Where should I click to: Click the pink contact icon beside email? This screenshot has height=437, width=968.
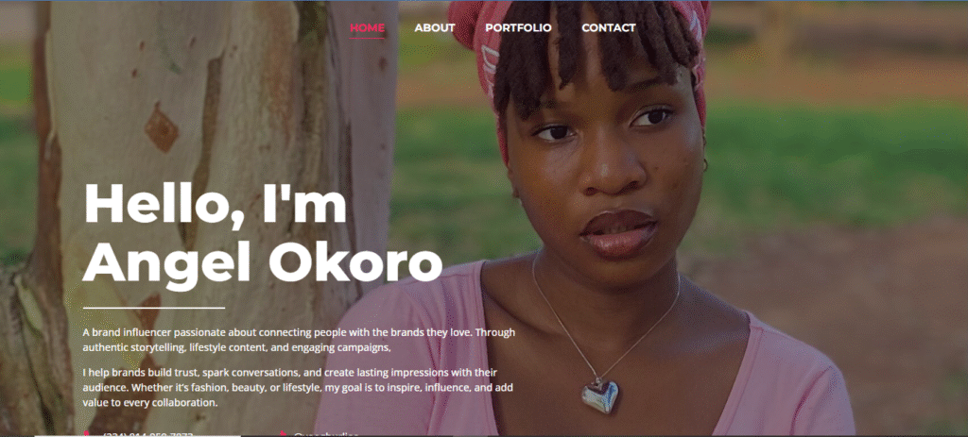283,434
